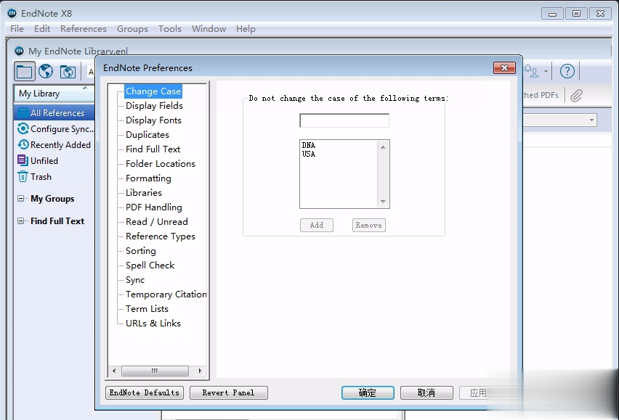
Task: Select PDF Handling preference
Action: pos(154,207)
